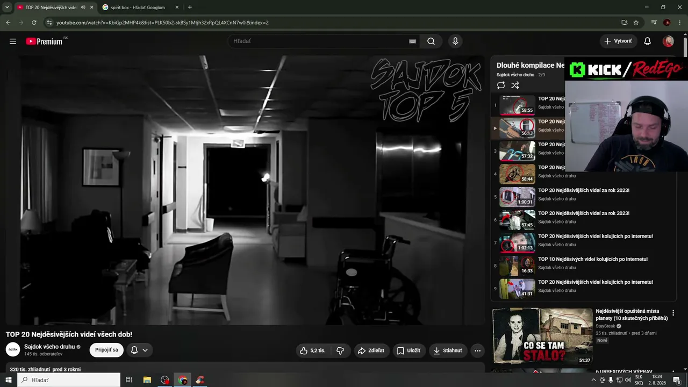Viewport: 688px width, 387px height.
Task: Toggle playlist shuffle
Action: [x=515, y=85]
